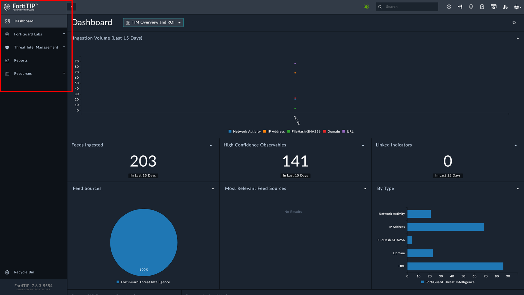The image size is (524, 295).
Task: Open Recycle Bin from sidebar
Action: 24,272
